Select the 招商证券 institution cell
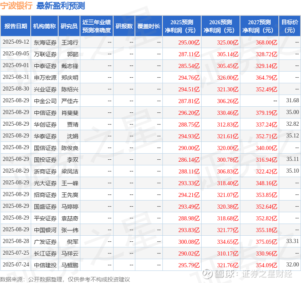 [x=45, y=195]
